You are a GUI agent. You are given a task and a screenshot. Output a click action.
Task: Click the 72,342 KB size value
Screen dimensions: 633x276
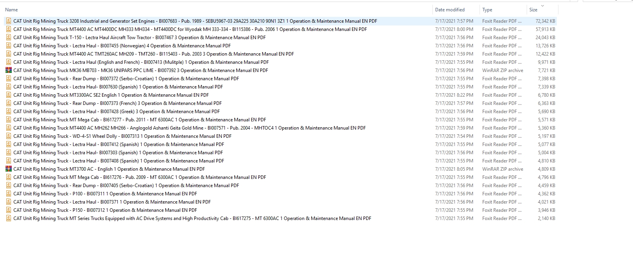click(545, 21)
